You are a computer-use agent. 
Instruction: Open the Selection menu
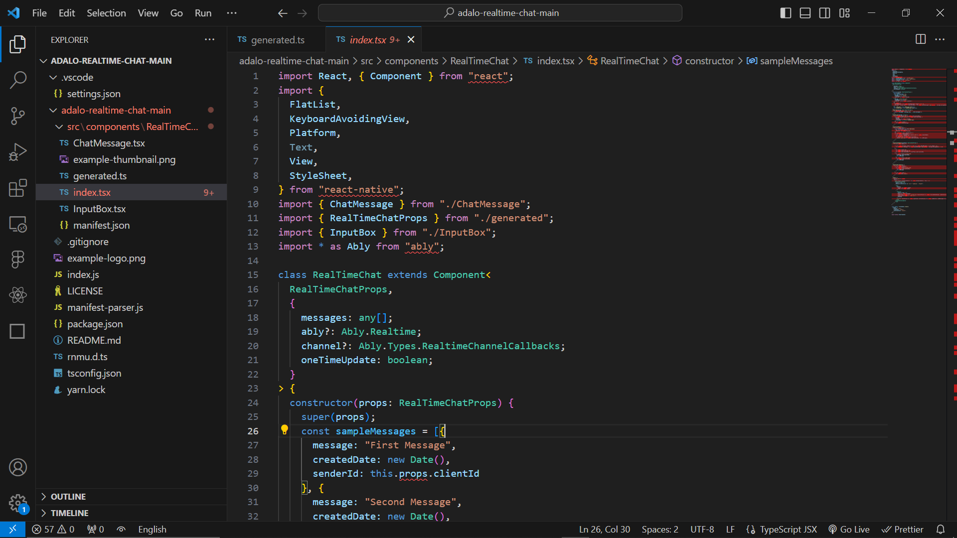coord(106,13)
